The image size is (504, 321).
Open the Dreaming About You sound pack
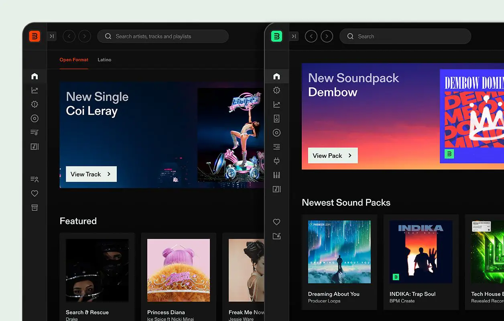click(x=339, y=252)
